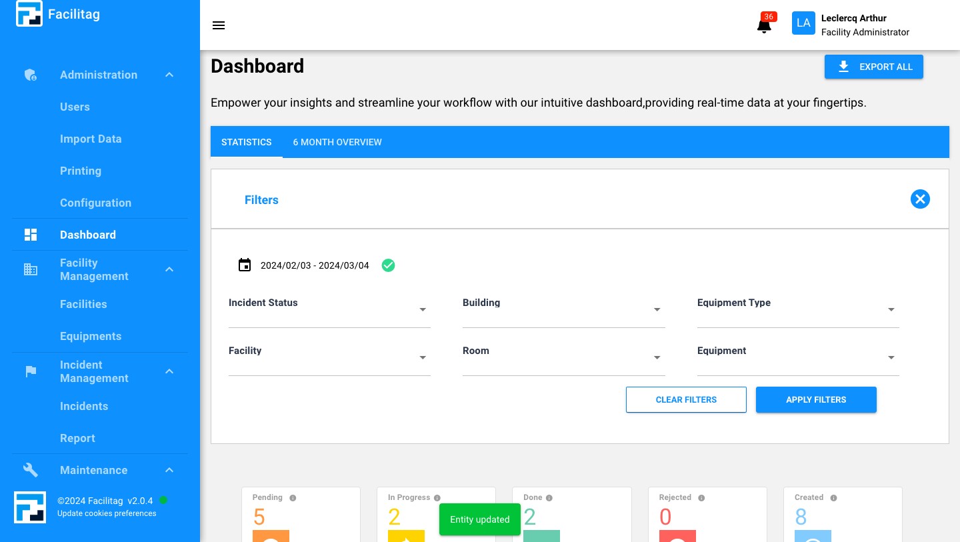Image resolution: width=960 pixels, height=542 pixels.
Task: Close the Filters panel with X icon
Action: (920, 199)
